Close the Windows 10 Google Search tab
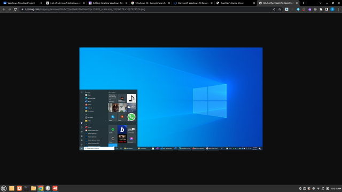342x192 pixels. coord(169,3)
